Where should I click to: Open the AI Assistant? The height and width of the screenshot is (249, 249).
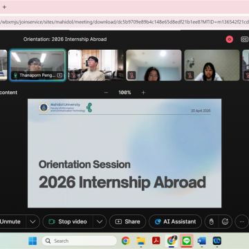click(175, 221)
